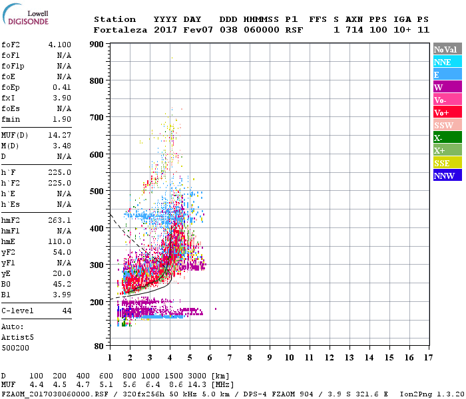Click the RSF program value in header
This screenshot has height=399, width=466.
tap(294, 30)
